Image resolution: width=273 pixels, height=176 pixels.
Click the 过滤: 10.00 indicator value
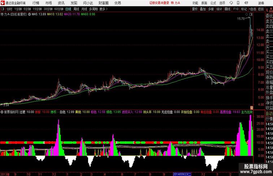click(27, 112)
